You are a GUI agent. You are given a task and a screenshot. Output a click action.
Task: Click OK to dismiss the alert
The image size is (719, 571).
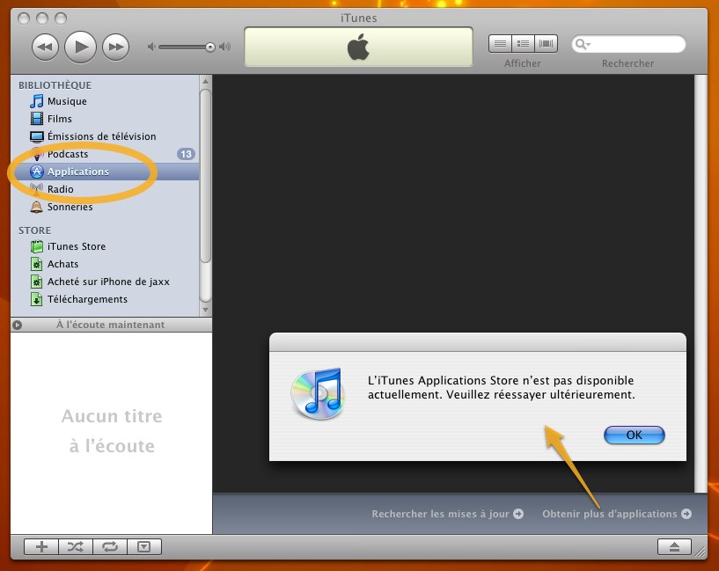[x=634, y=435]
